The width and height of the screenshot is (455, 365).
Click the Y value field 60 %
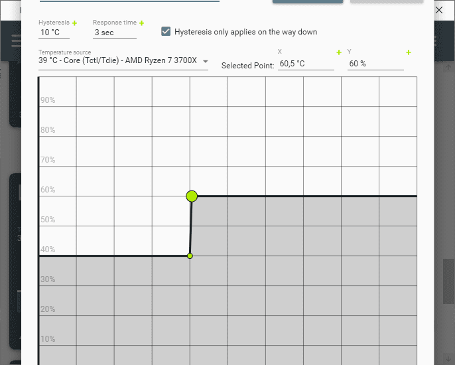(x=375, y=64)
